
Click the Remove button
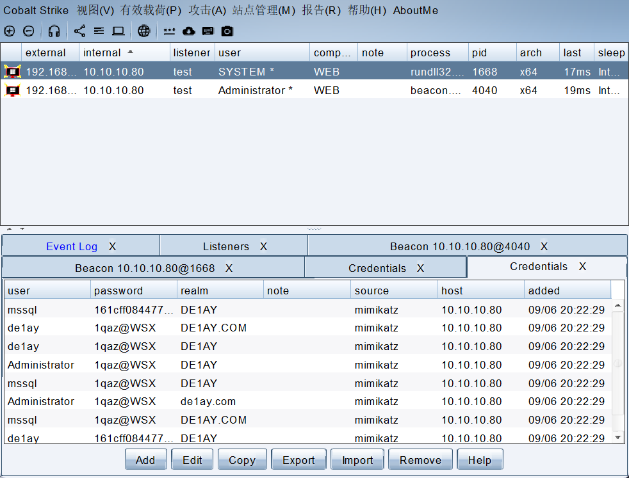pos(420,459)
